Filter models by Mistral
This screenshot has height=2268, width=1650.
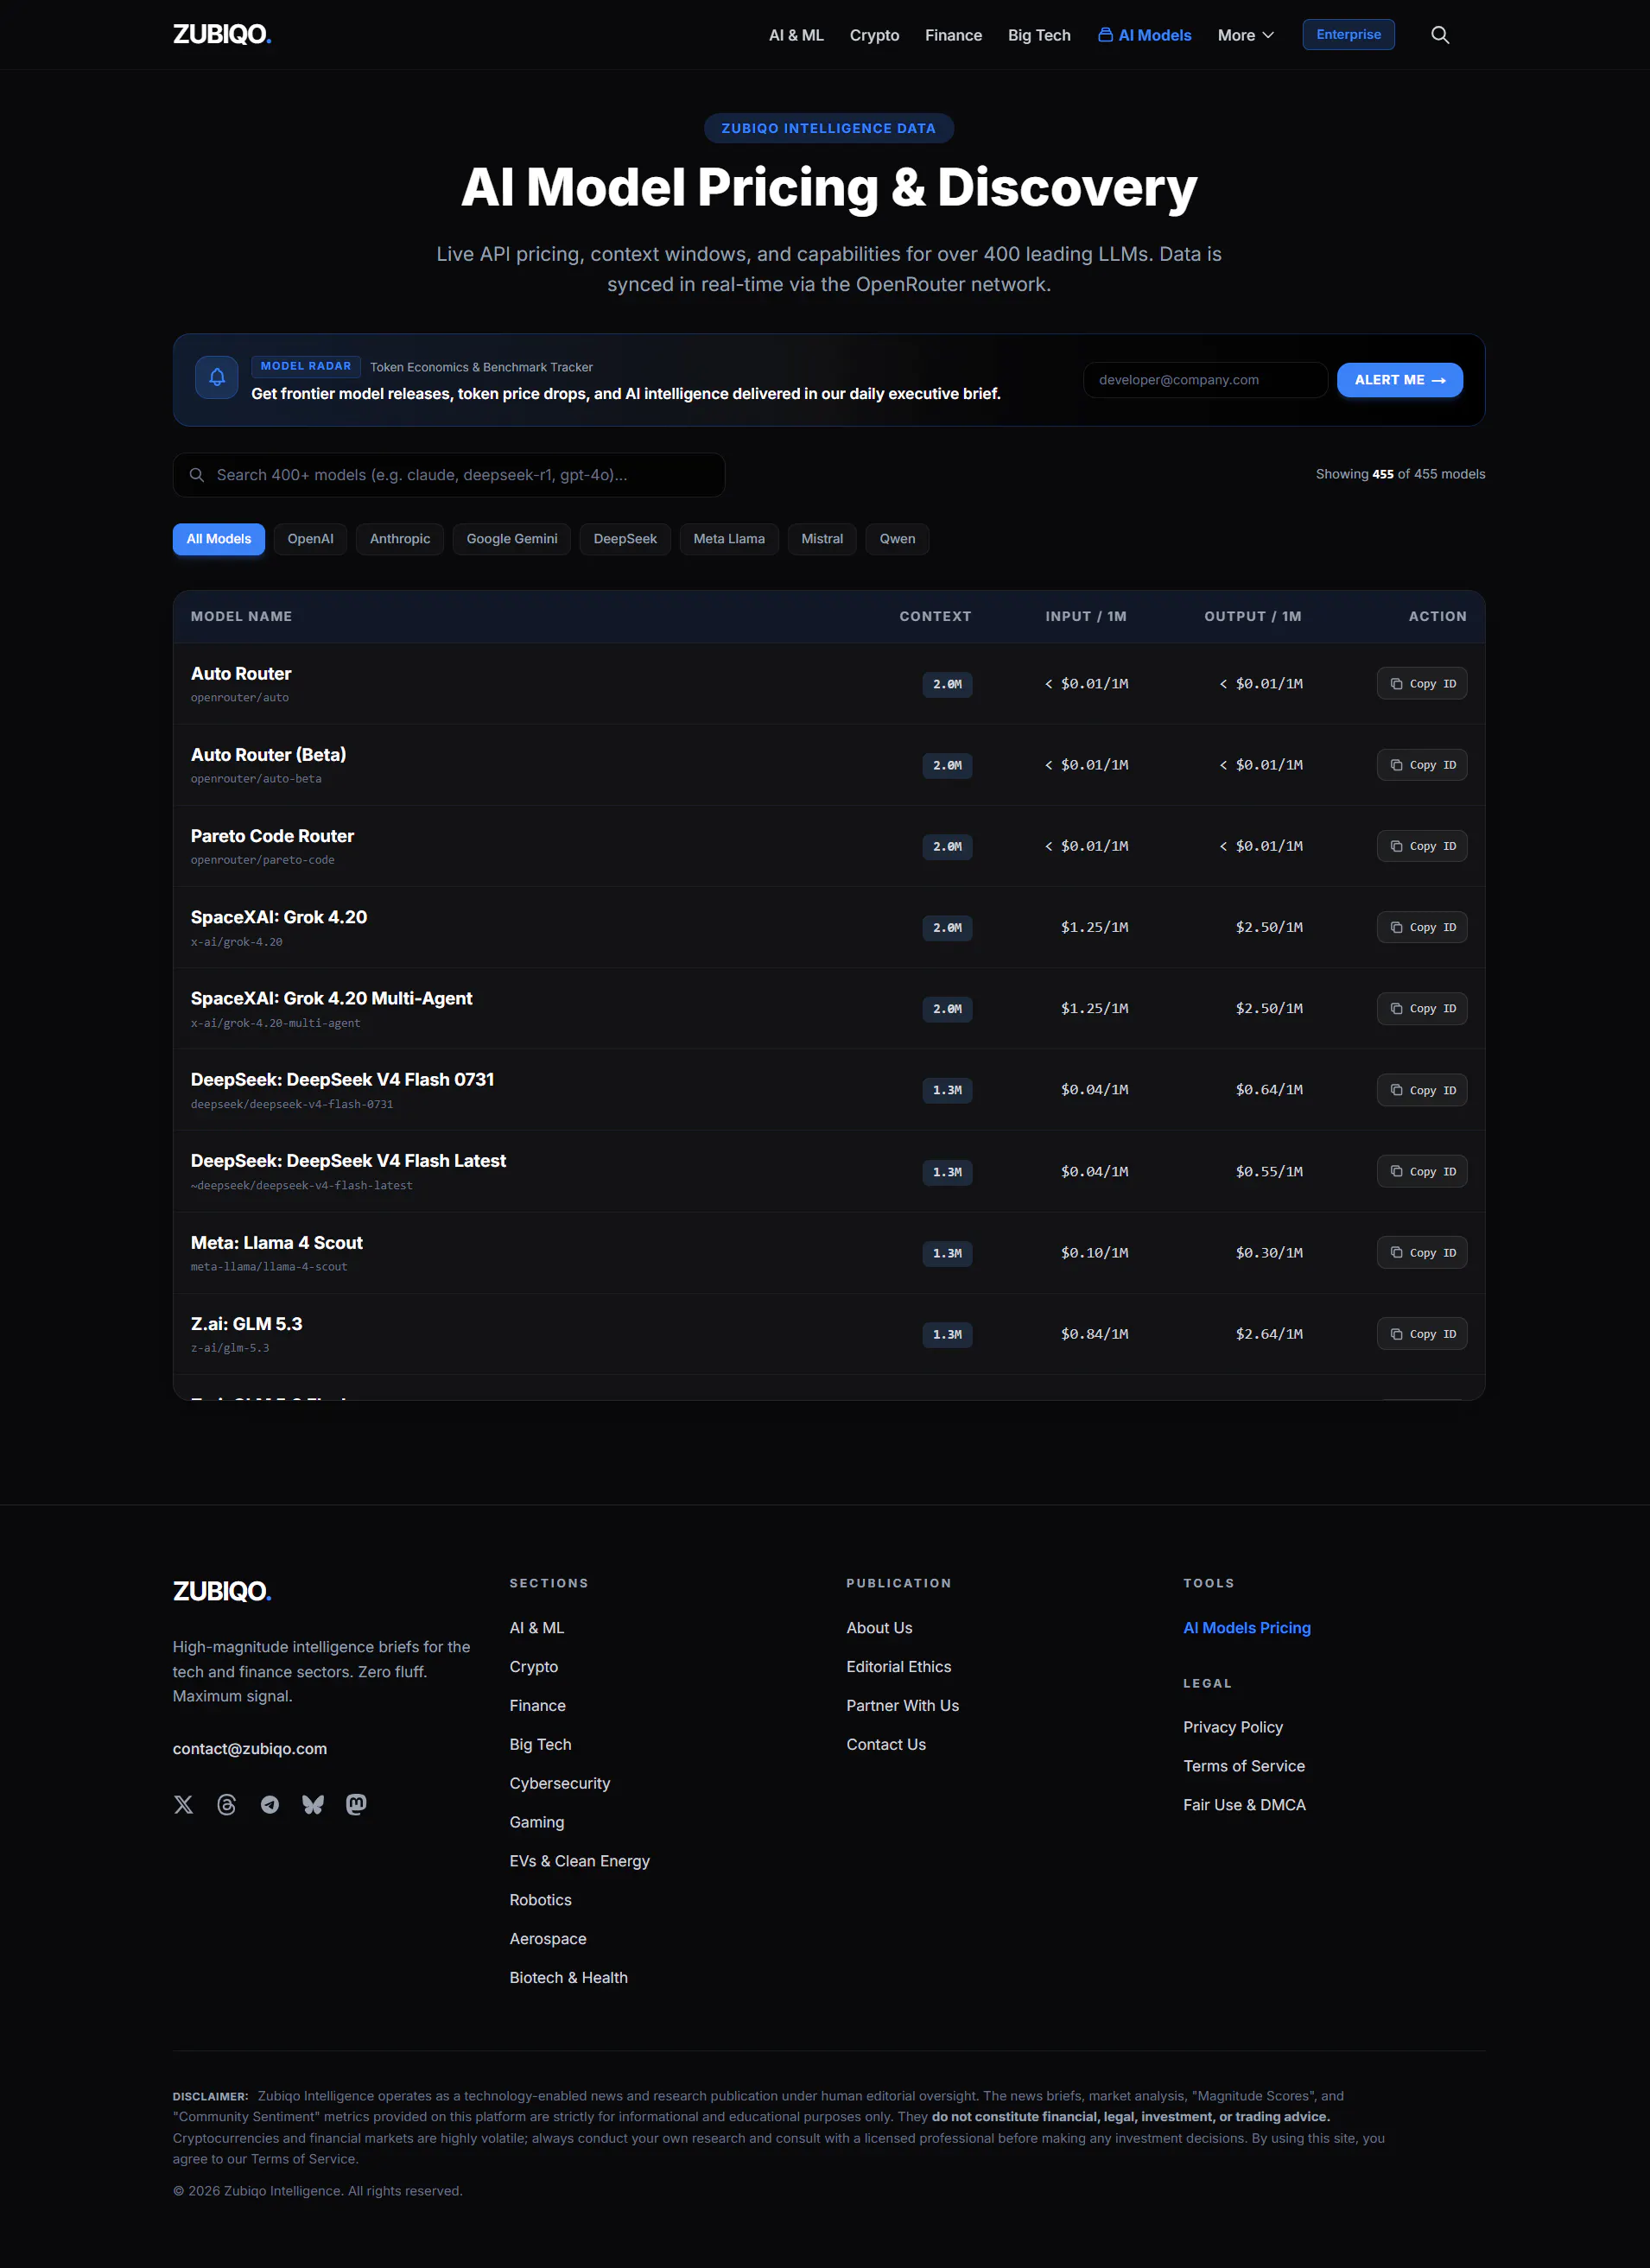click(x=822, y=539)
